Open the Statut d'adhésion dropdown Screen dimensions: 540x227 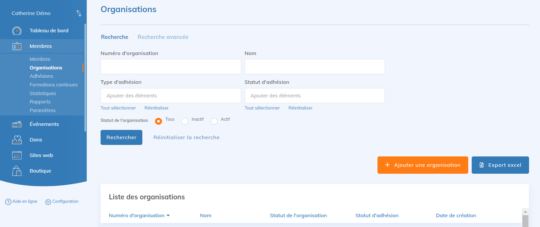314,96
